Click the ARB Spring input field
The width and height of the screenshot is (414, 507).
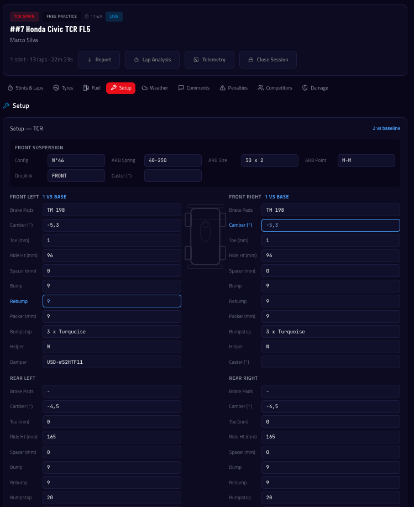[x=172, y=160]
